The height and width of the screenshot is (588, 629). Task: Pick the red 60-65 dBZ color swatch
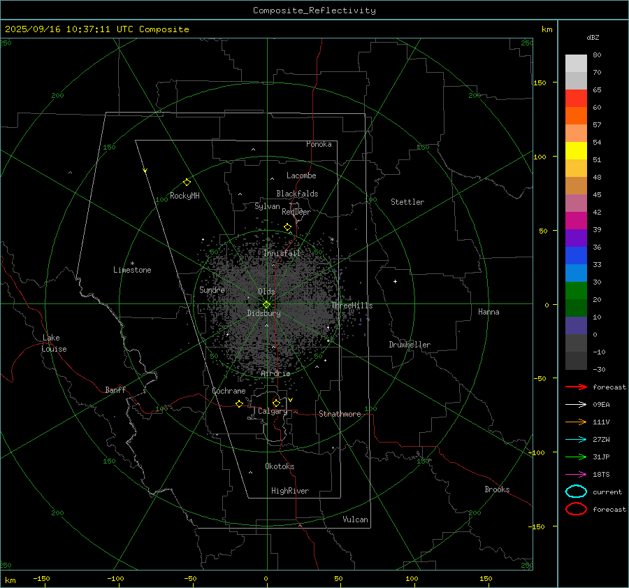pyautogui.click(x=576, y=99)
